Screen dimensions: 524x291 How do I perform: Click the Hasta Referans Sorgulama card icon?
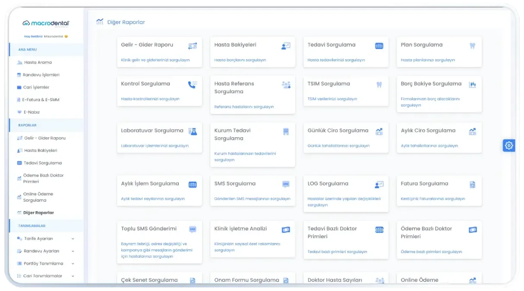click(x=286, y=85)
